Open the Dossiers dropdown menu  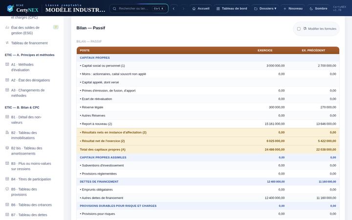click(x=265, y=8)
